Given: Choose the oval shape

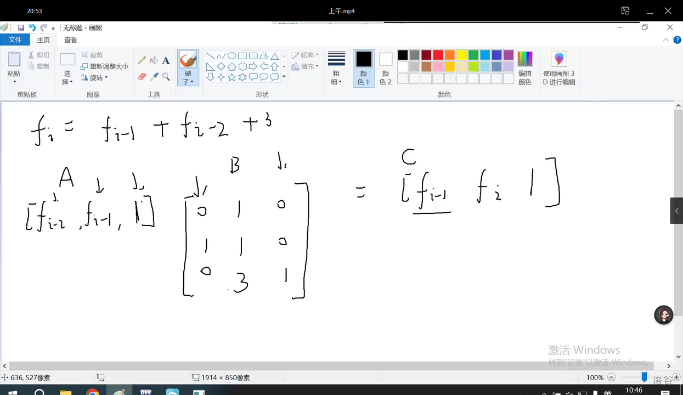Looking at the screenshot, I should (x=232, y=56).
